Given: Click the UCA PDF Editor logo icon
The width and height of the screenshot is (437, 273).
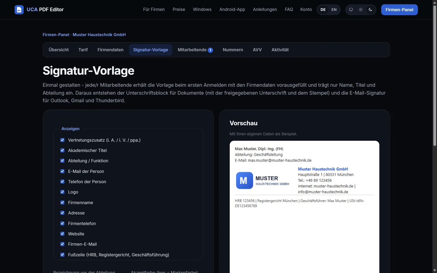Looking at the screenshot, I should 19,10.
